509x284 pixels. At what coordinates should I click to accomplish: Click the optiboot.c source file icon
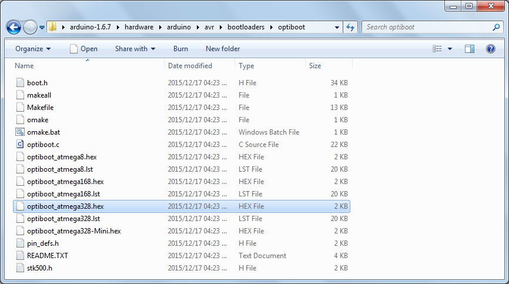pos(20,145)
